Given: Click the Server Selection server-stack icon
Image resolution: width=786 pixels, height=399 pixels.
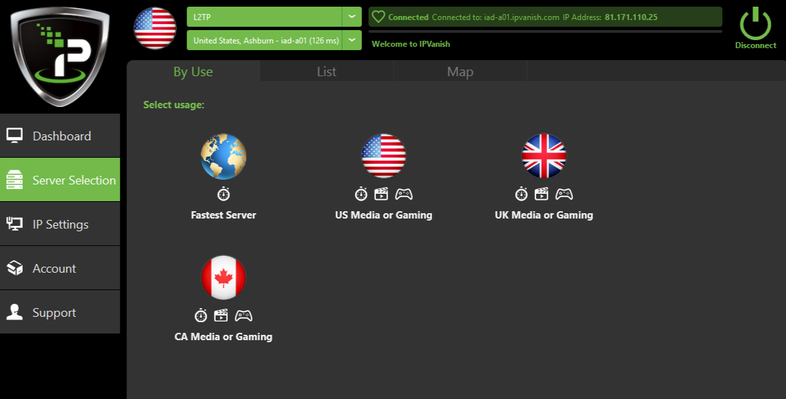Looking at the screenshot, I should tap(15, 180).
